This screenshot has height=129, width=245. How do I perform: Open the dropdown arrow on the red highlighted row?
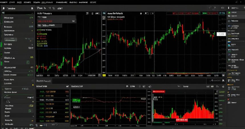73,21
